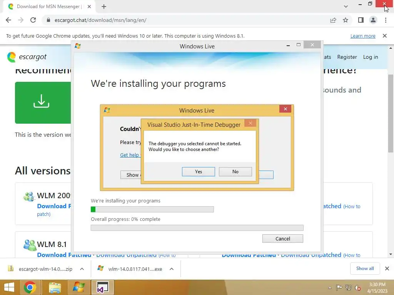The height and width of the screenshot is (295, 394).
Task: Open the Get help link in Windows Live dialog
Action: [130, 155]
